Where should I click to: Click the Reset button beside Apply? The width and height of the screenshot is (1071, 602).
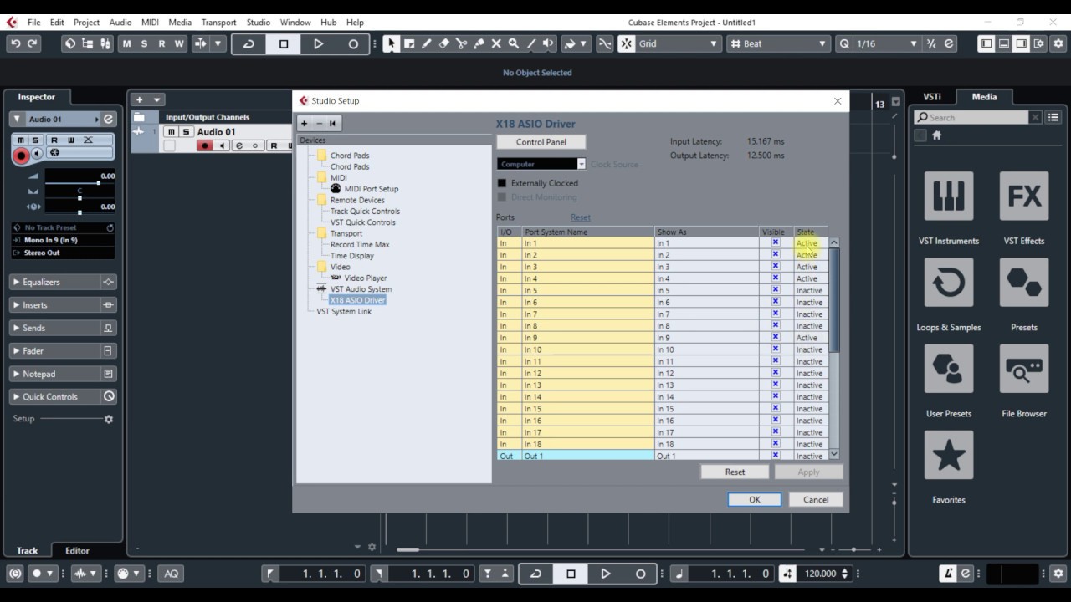point(735,472)
